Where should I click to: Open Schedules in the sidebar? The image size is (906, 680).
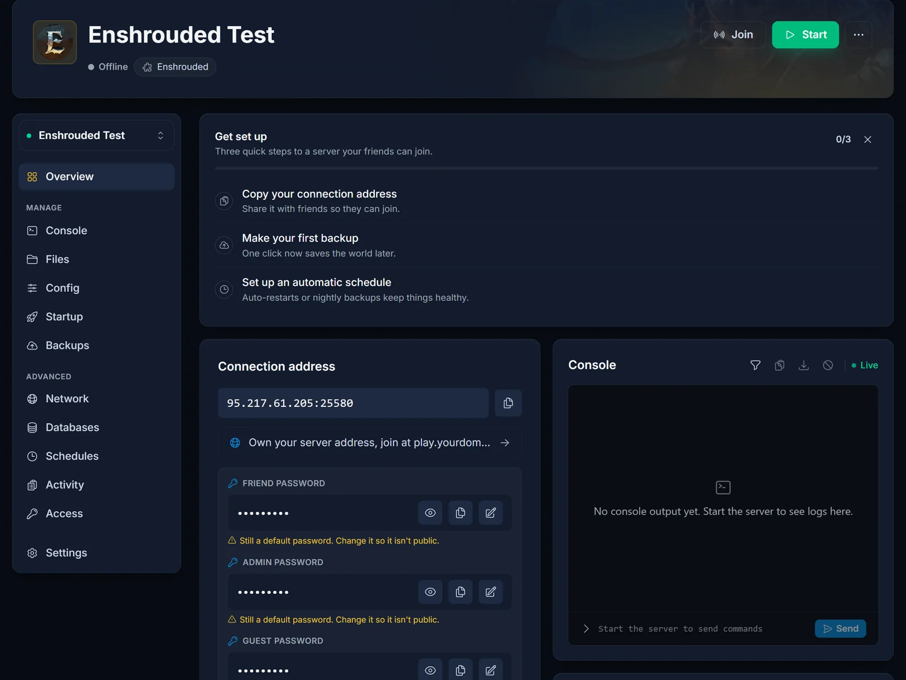point(97,456)
